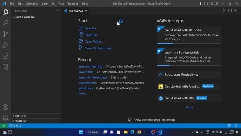Open Boost your Productivity walkthrough

pos(189,74)
